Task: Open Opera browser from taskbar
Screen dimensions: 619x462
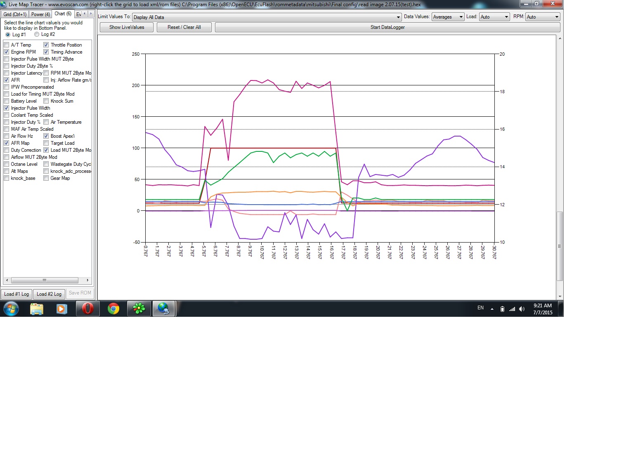Action: coord(88,309)
